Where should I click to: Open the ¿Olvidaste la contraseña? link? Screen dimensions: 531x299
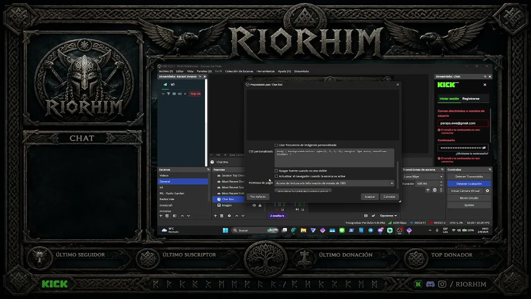pyautogui.click(x=472, y=154)
